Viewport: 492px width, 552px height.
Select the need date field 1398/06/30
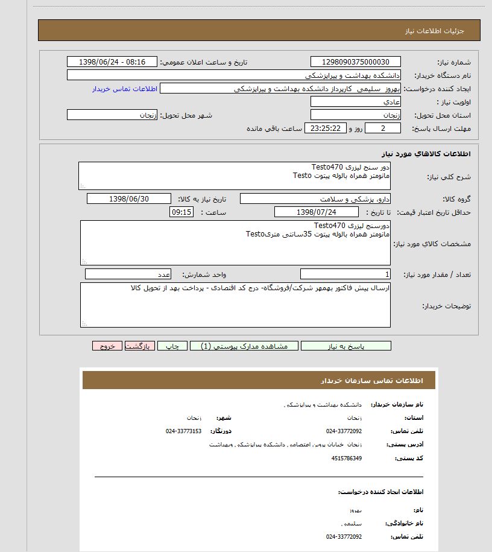(130, 199)
